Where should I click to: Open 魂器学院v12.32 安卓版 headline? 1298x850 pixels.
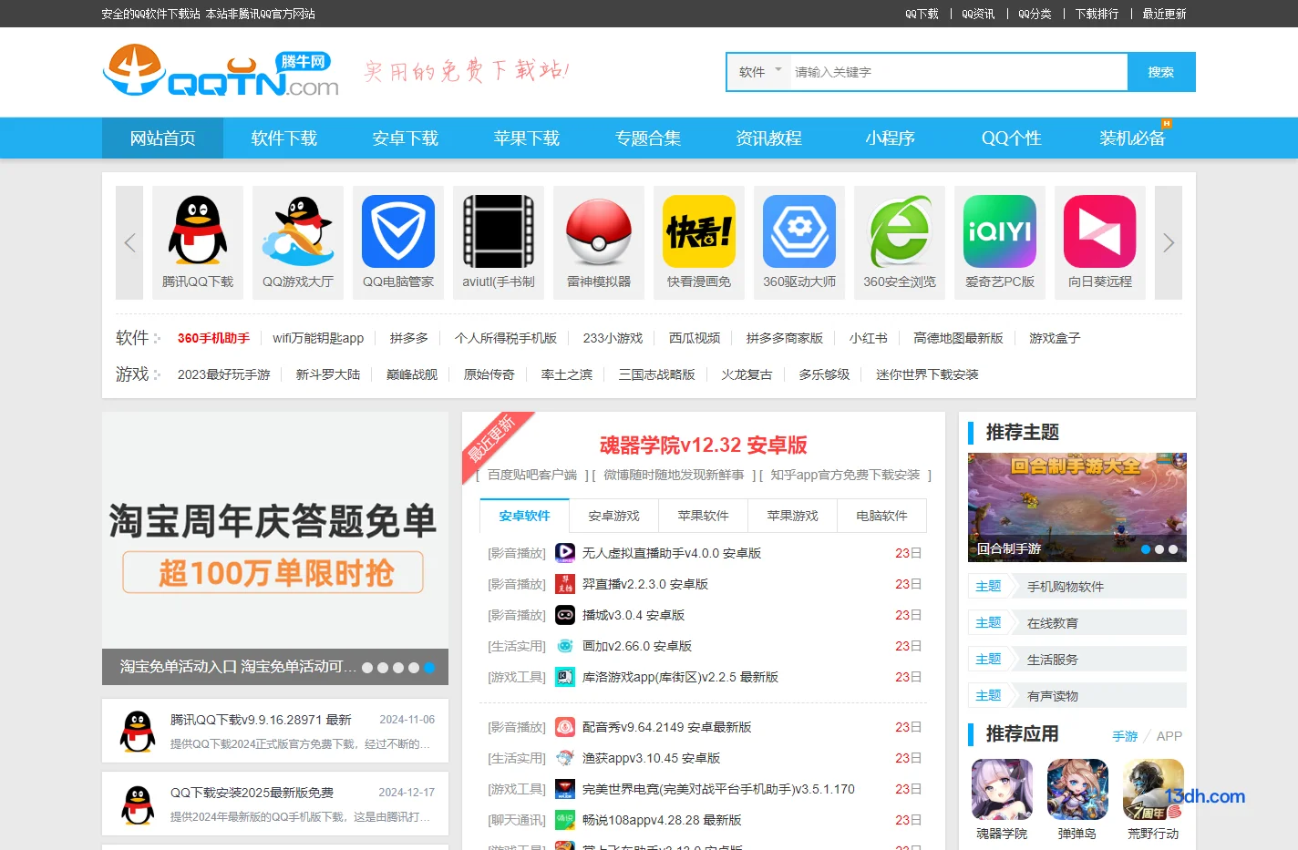coord(703,445)
